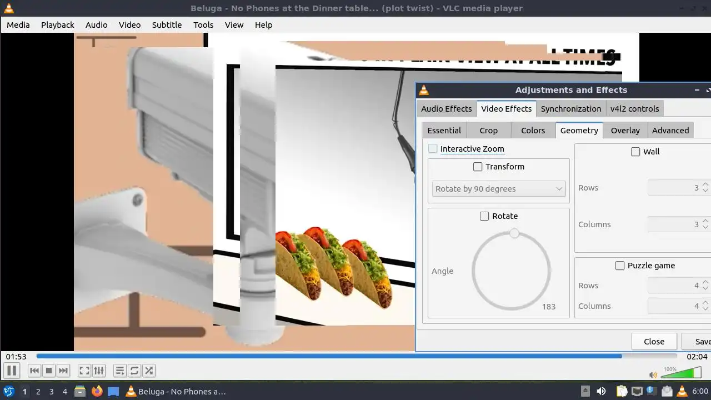Switch to Audio Effects tab
Image resolution: width=711 pixels, height=400 pixels.
tap(447, 109)
